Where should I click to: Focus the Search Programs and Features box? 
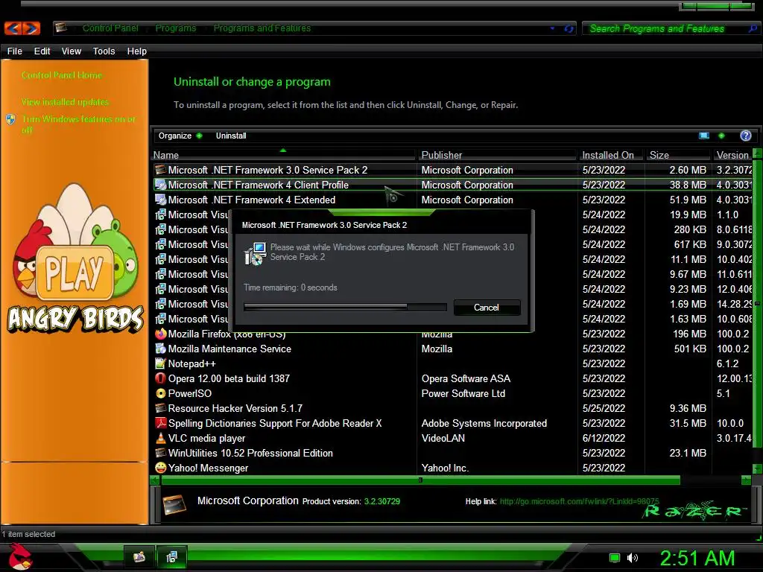coord(664,29)
